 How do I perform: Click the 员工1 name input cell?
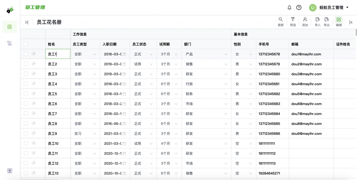tap(58, 54)
